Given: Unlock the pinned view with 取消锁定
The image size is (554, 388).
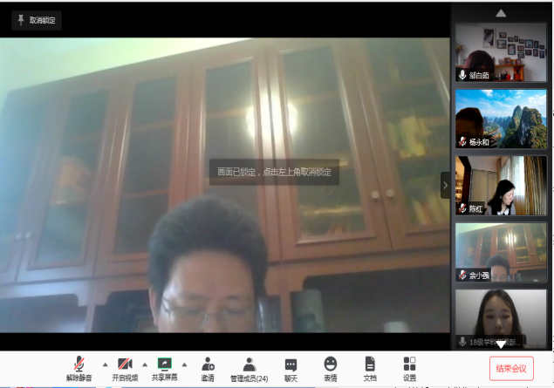Looking at the screenshot, I should click(37, 19).
